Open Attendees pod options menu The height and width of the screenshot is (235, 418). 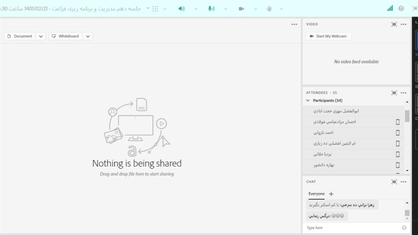pyautogui.click(x=404, y=93)
